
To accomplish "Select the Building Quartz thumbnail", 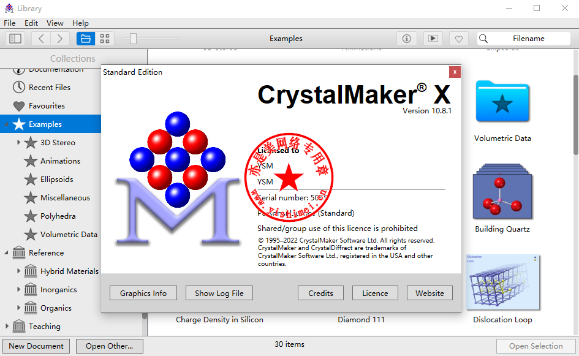I will tap(502, 191).
